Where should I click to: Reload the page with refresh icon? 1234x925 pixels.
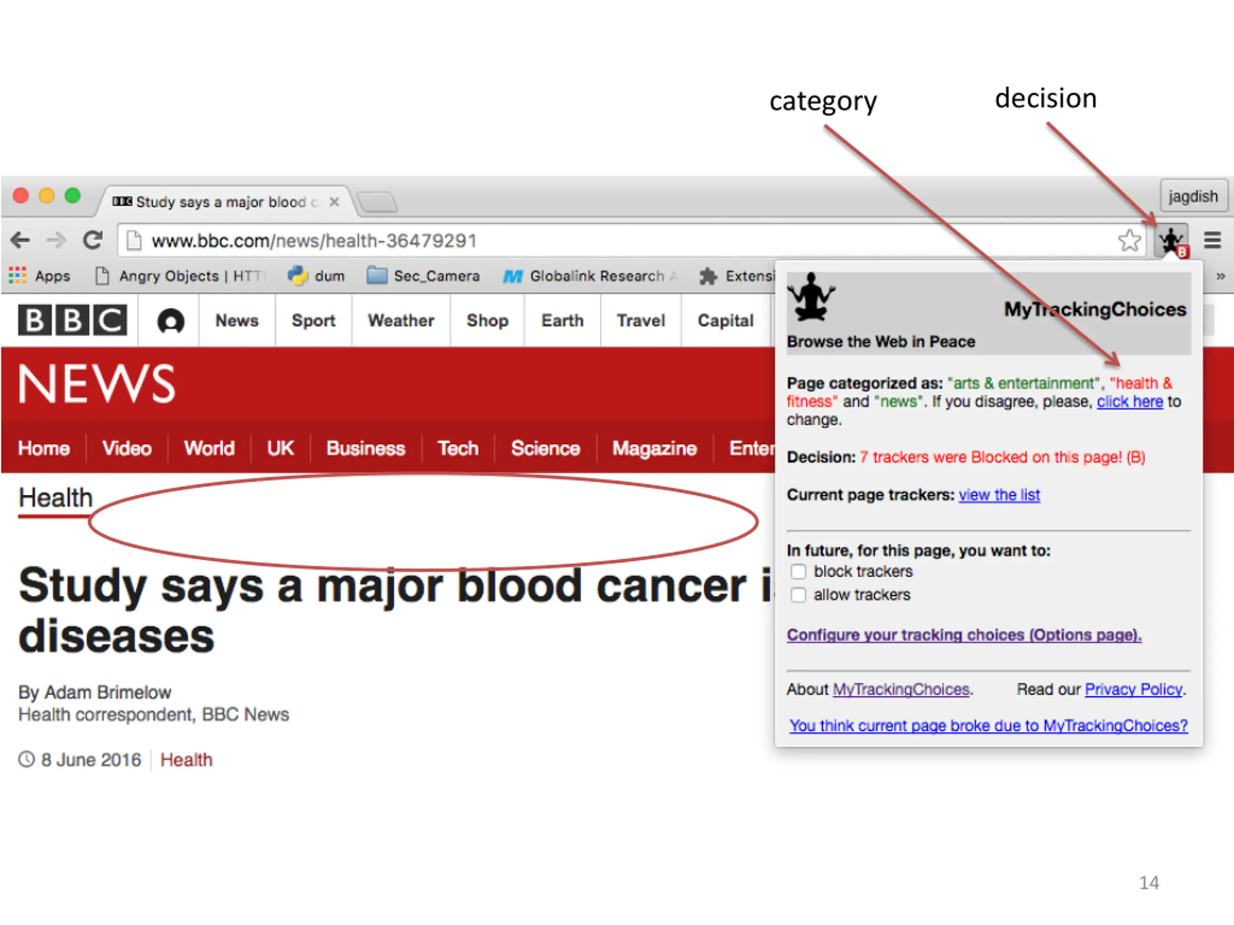click(x=93, y=240)
